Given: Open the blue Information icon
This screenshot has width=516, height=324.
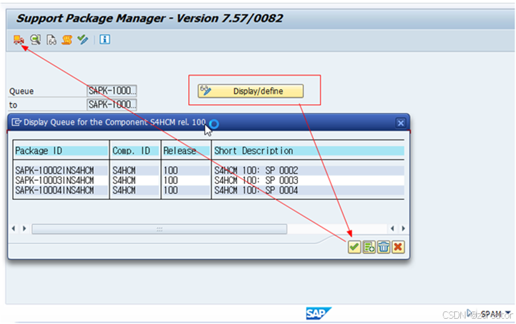Looking at the screenshot, I should (x=104, y=40).
